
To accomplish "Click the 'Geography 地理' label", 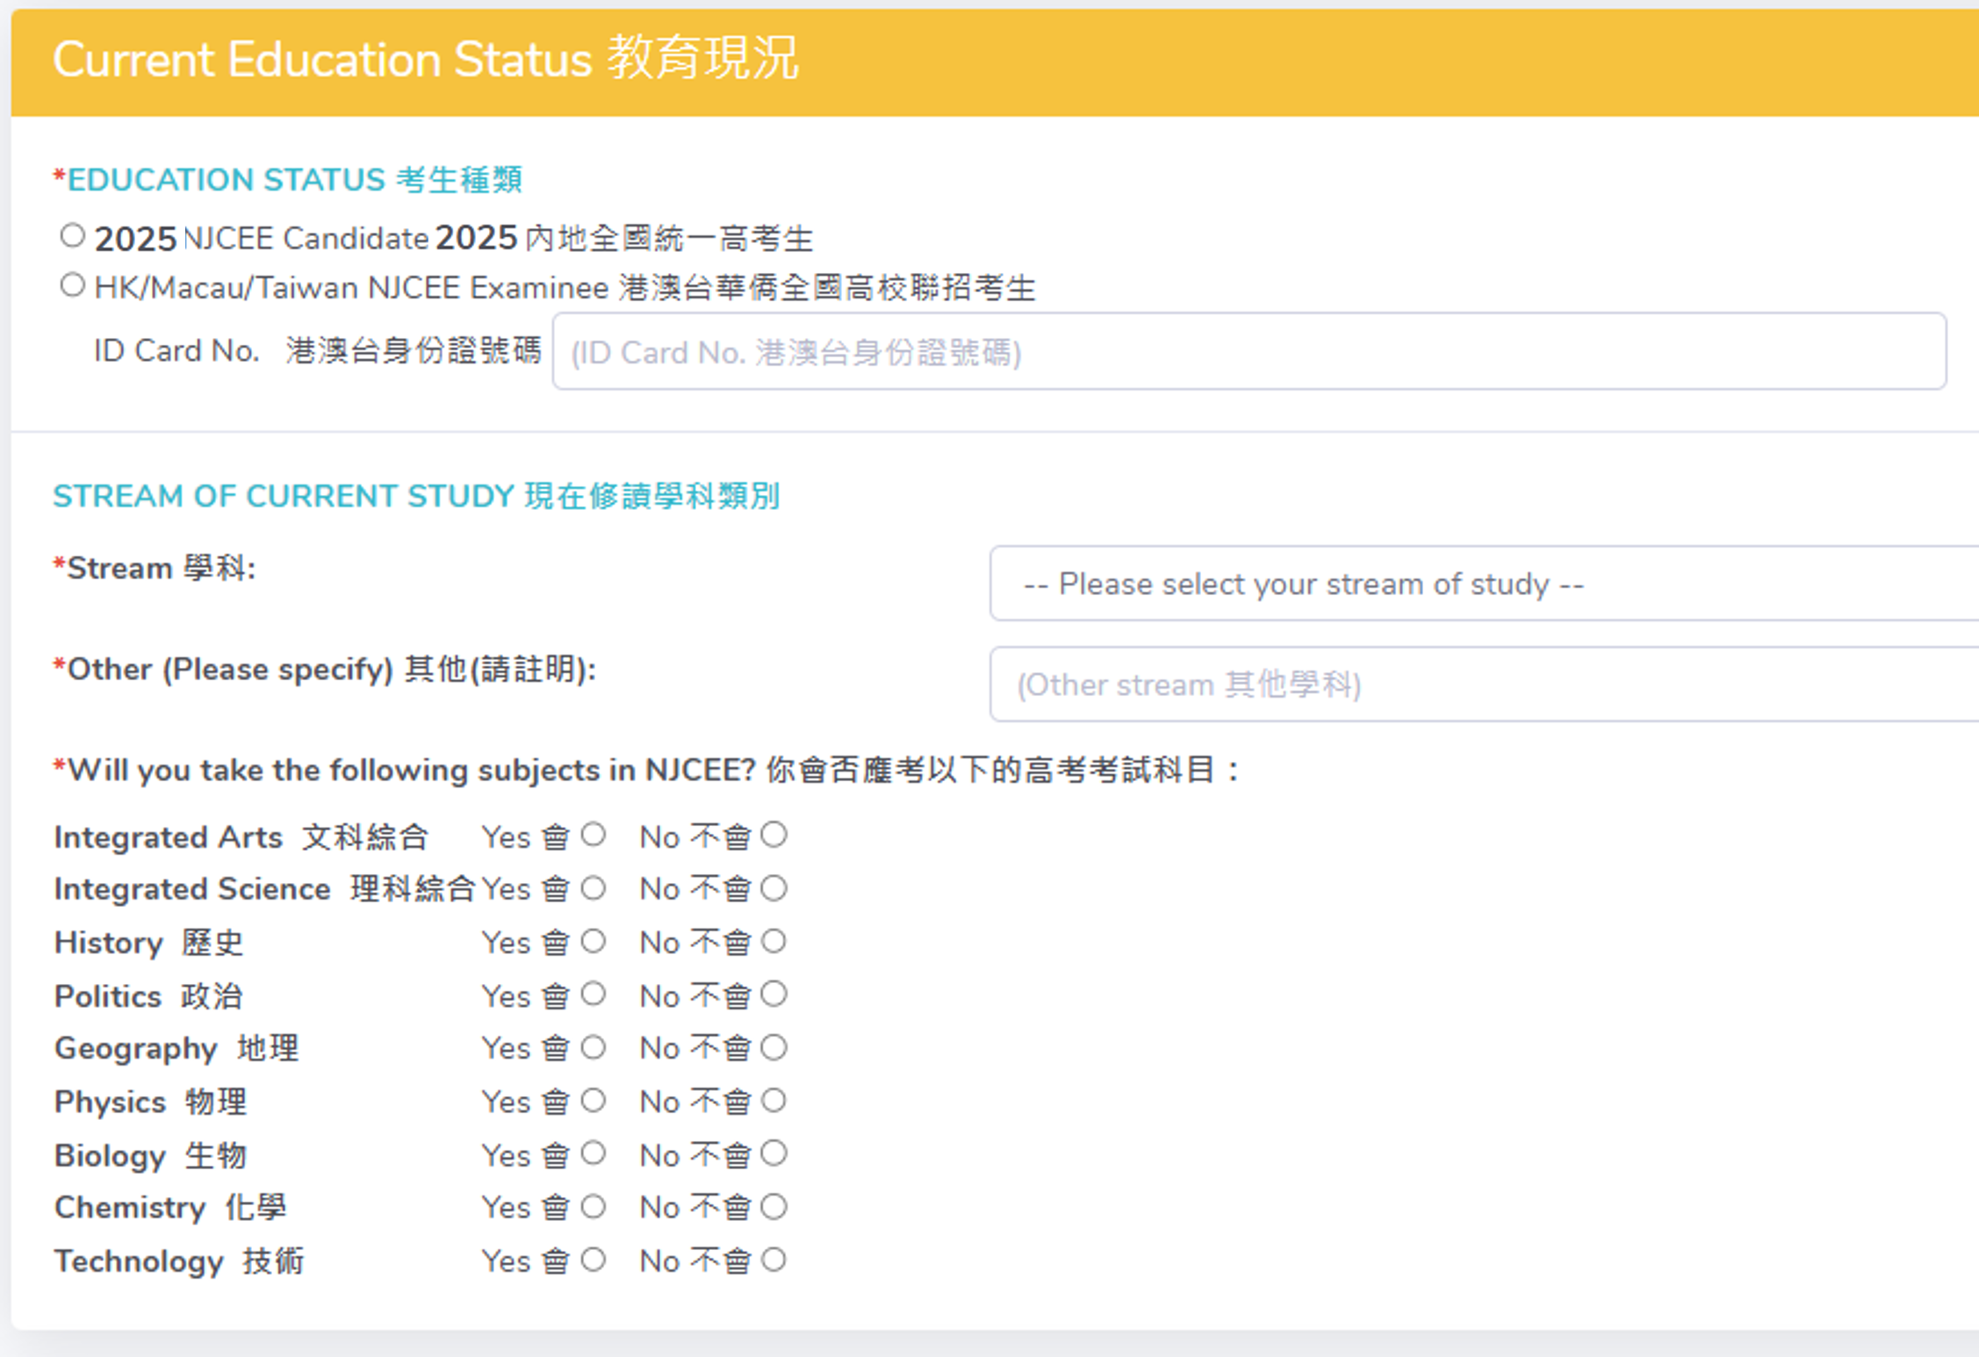I will coord(176,1048).
